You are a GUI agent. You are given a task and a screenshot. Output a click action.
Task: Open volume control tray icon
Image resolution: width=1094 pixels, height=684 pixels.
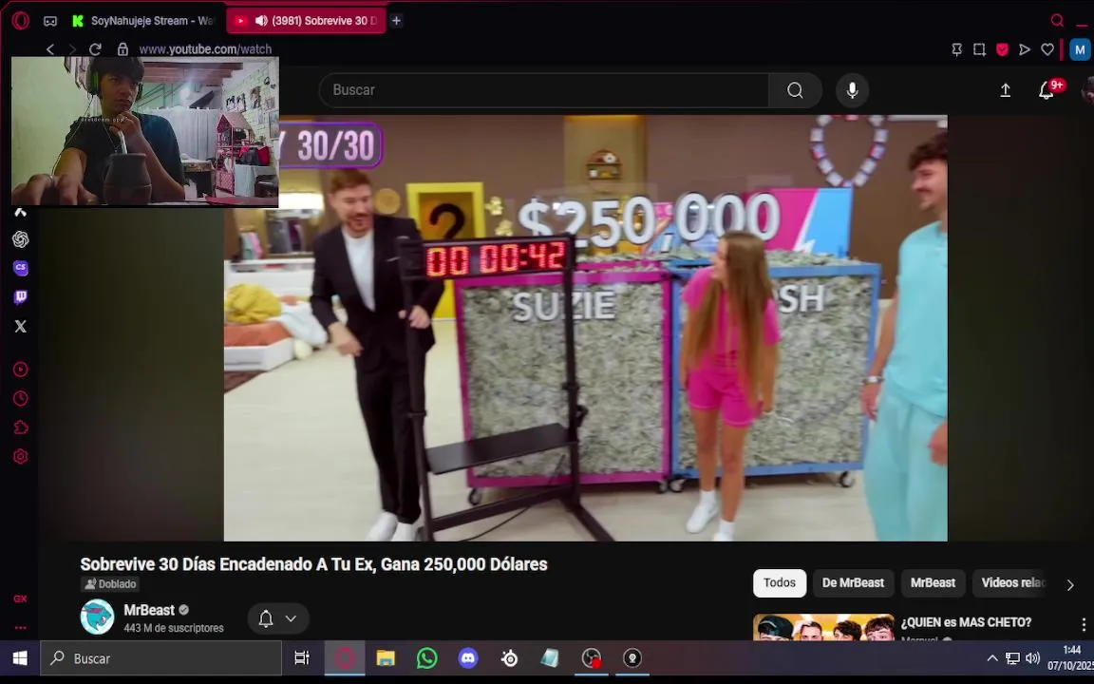(1033, 658)
